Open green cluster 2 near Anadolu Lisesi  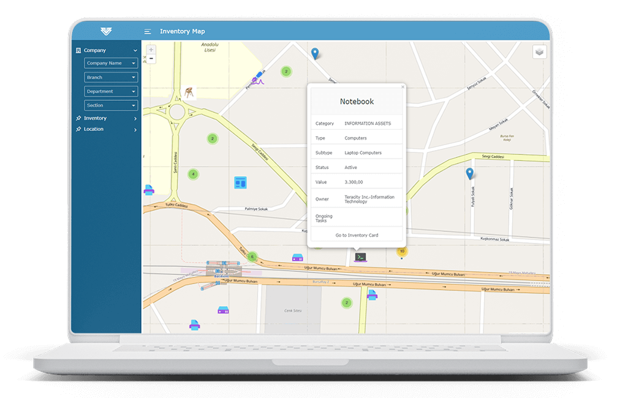coord(286,72)
